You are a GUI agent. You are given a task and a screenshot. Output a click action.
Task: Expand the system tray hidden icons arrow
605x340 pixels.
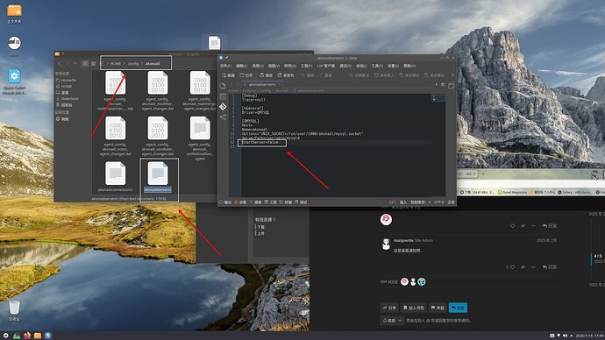click(x=572, y=336)
